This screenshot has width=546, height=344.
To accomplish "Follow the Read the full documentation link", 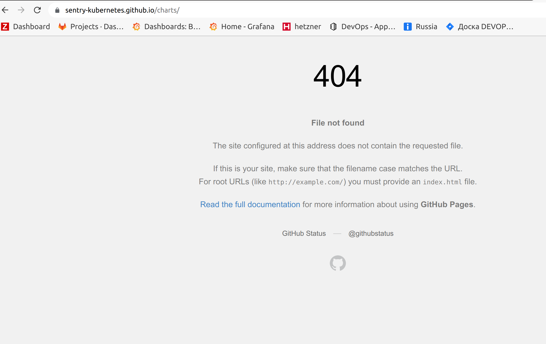I will [250, 204].
